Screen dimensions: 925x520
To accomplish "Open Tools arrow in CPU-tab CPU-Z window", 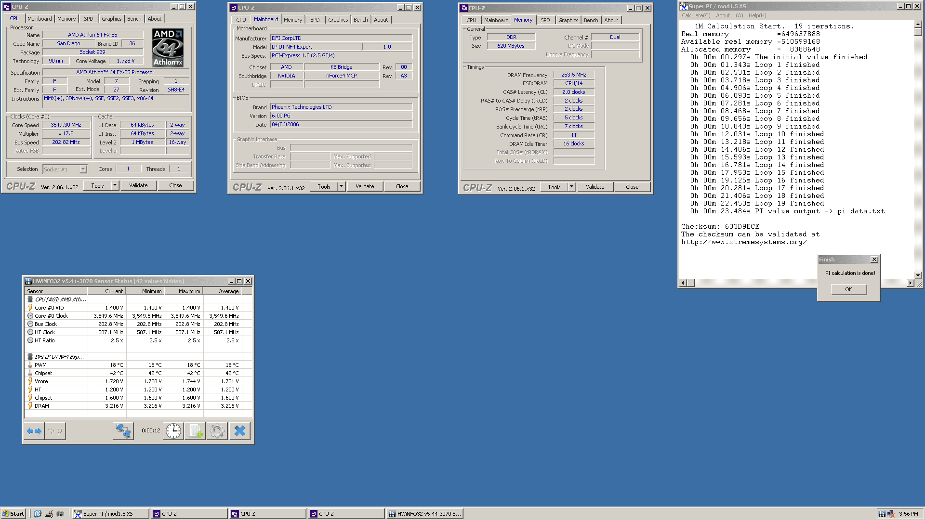I will [115, 185].
